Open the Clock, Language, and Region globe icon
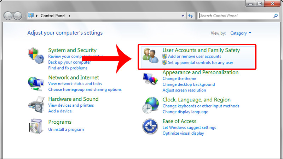The width and height of the screenshot is (283, 159). 150,105
